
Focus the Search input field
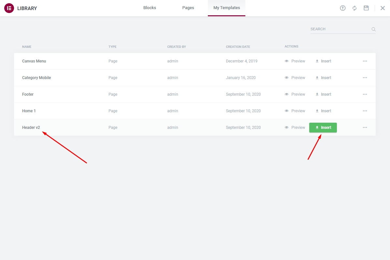(339, 29)
